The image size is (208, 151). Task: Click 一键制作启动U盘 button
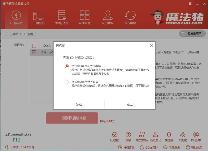[x=72, y=118]
